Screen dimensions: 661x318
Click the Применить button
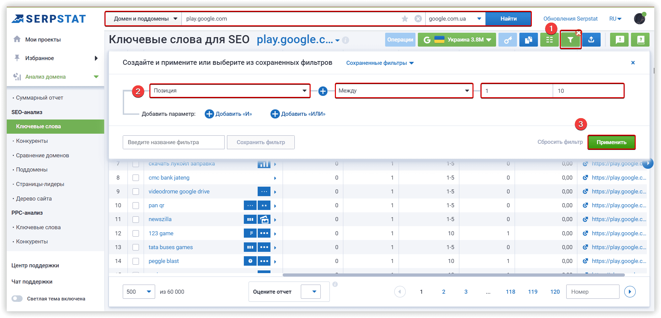pyautogui.click(x=611, y=142)
